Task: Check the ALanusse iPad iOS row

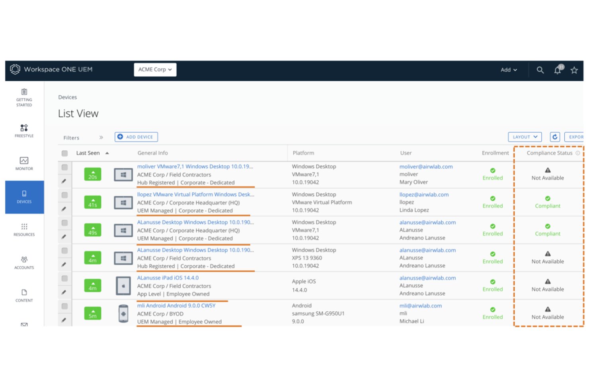Action: [x=64, y=278]
